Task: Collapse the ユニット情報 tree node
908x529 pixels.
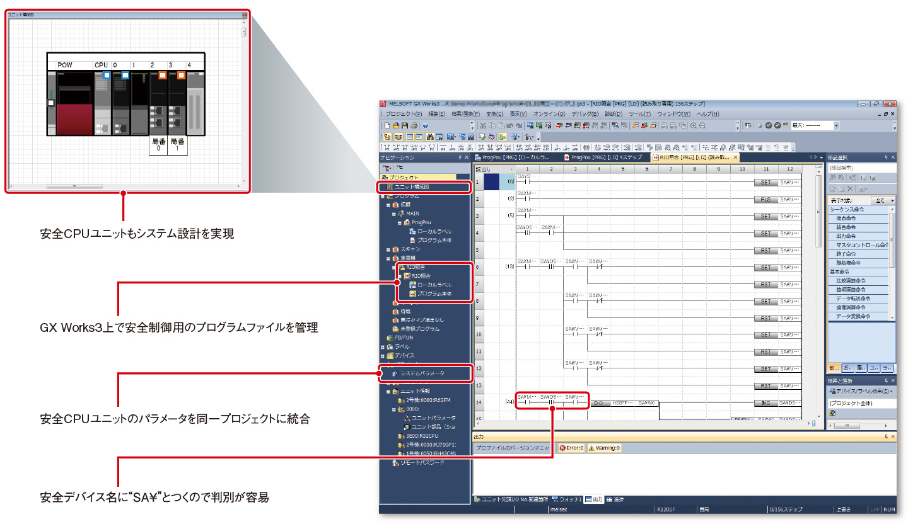Action: (x=388, y=391)
